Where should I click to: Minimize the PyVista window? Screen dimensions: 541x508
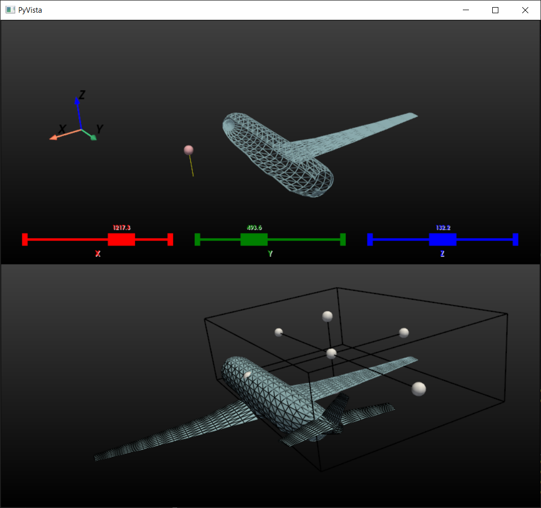point(466,10)
